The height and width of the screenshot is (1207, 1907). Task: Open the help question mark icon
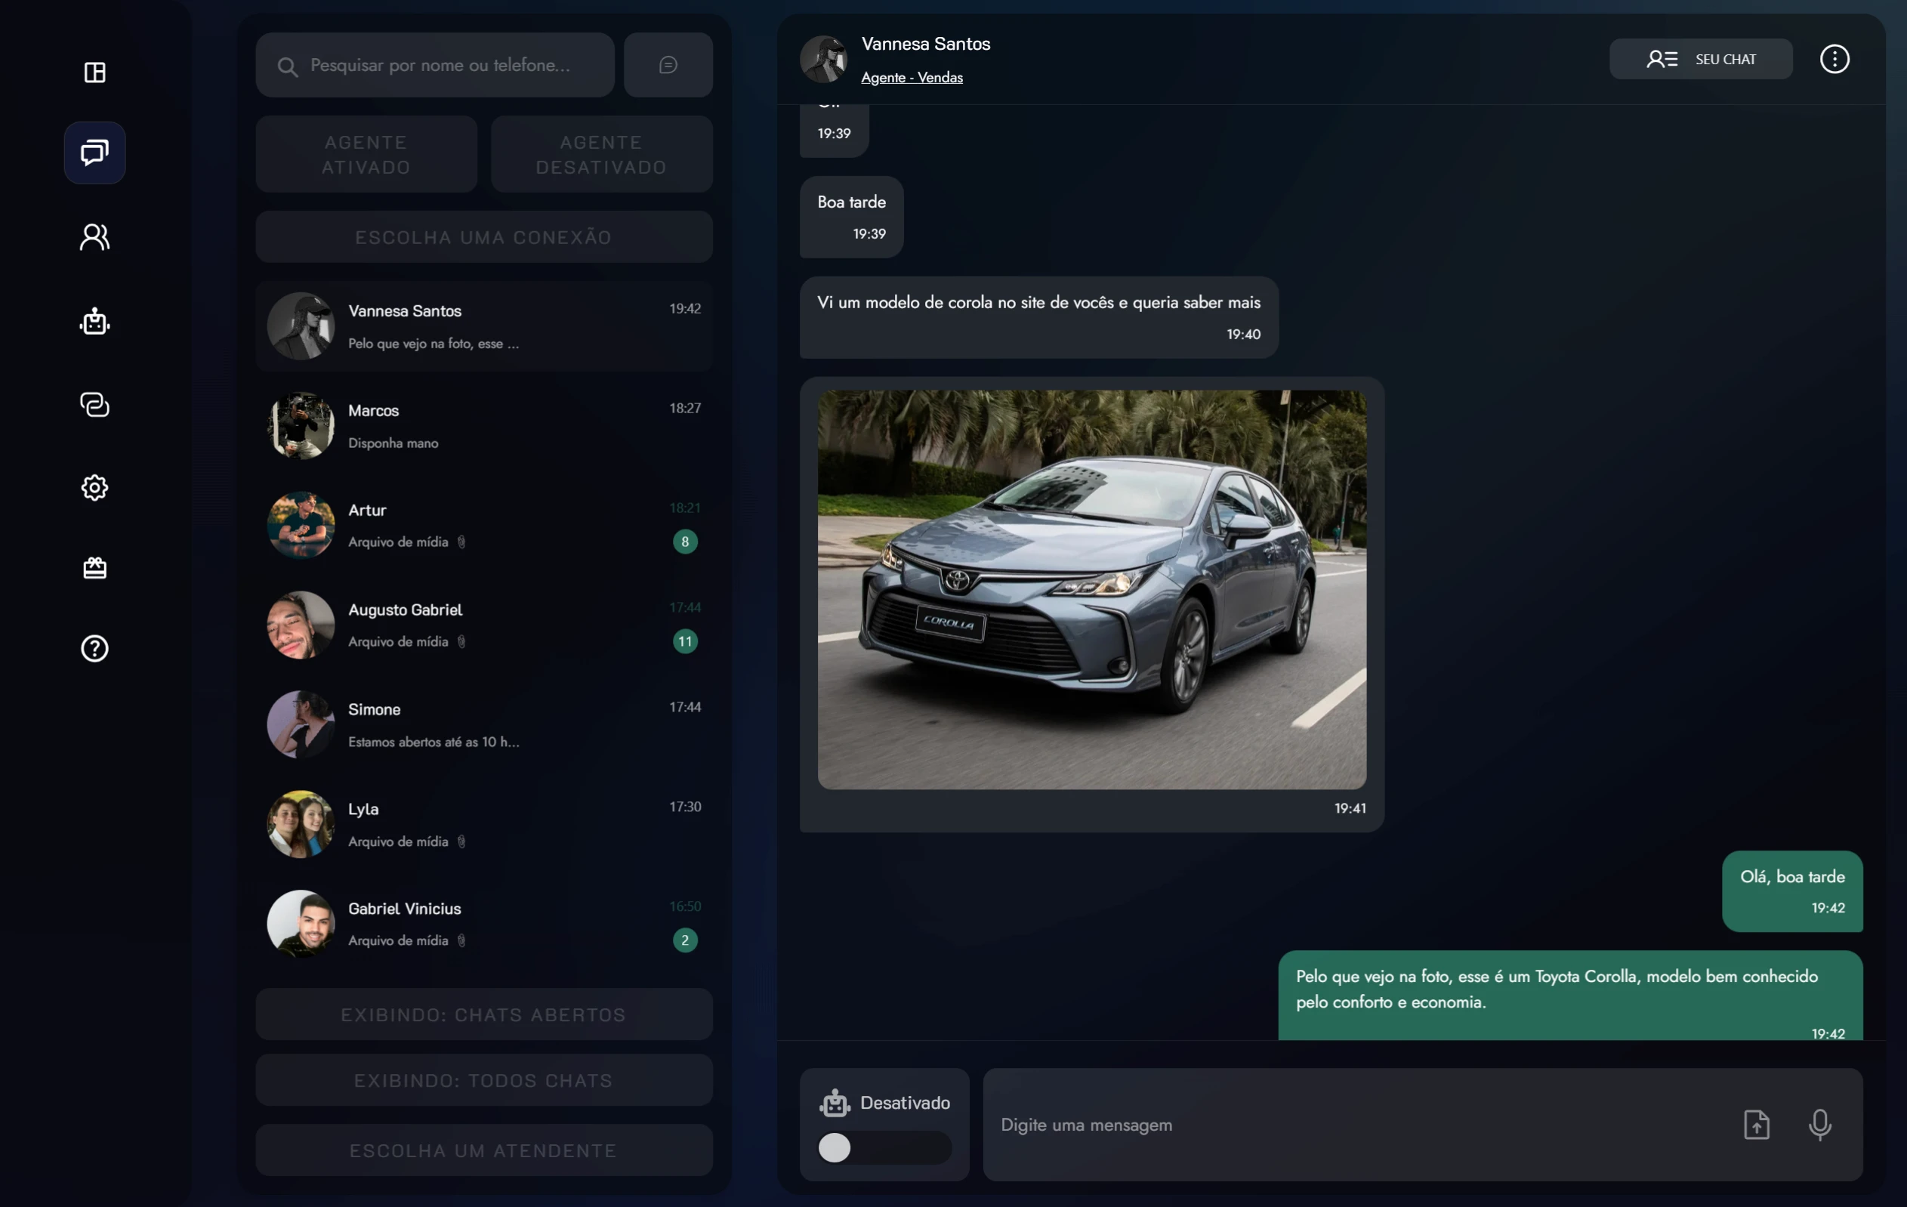[x=94, y=649]
